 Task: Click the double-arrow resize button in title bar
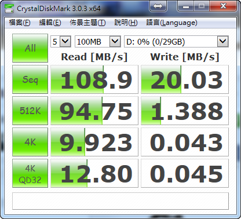(x=158, y=6)
